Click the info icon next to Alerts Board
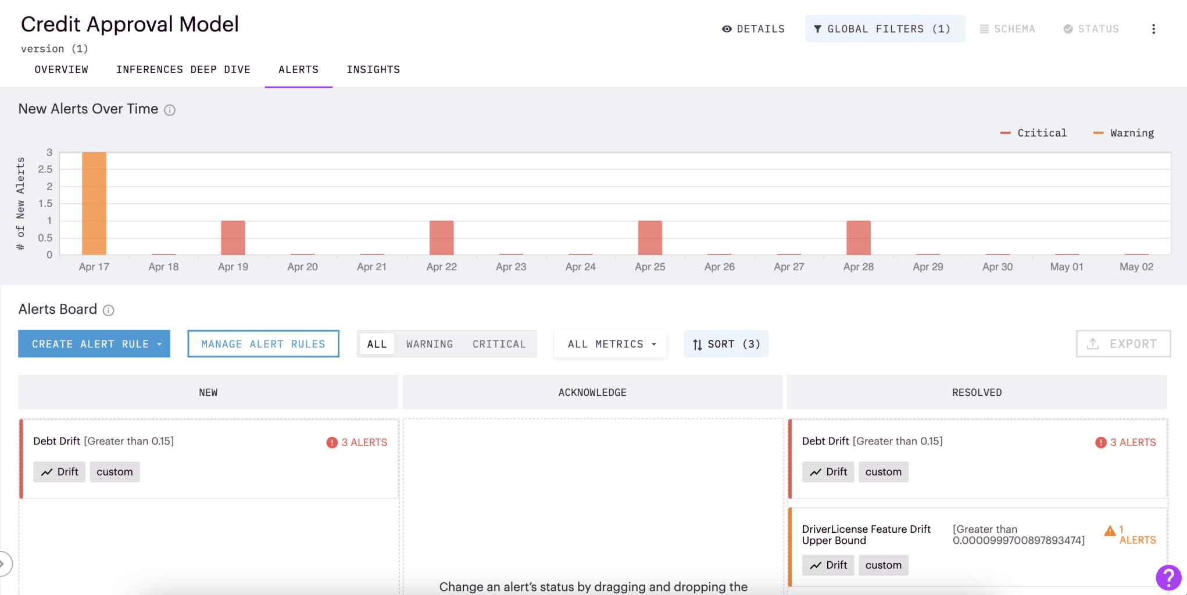The image size is (1187, 595). pyautogui.click(x=108, y=310)
